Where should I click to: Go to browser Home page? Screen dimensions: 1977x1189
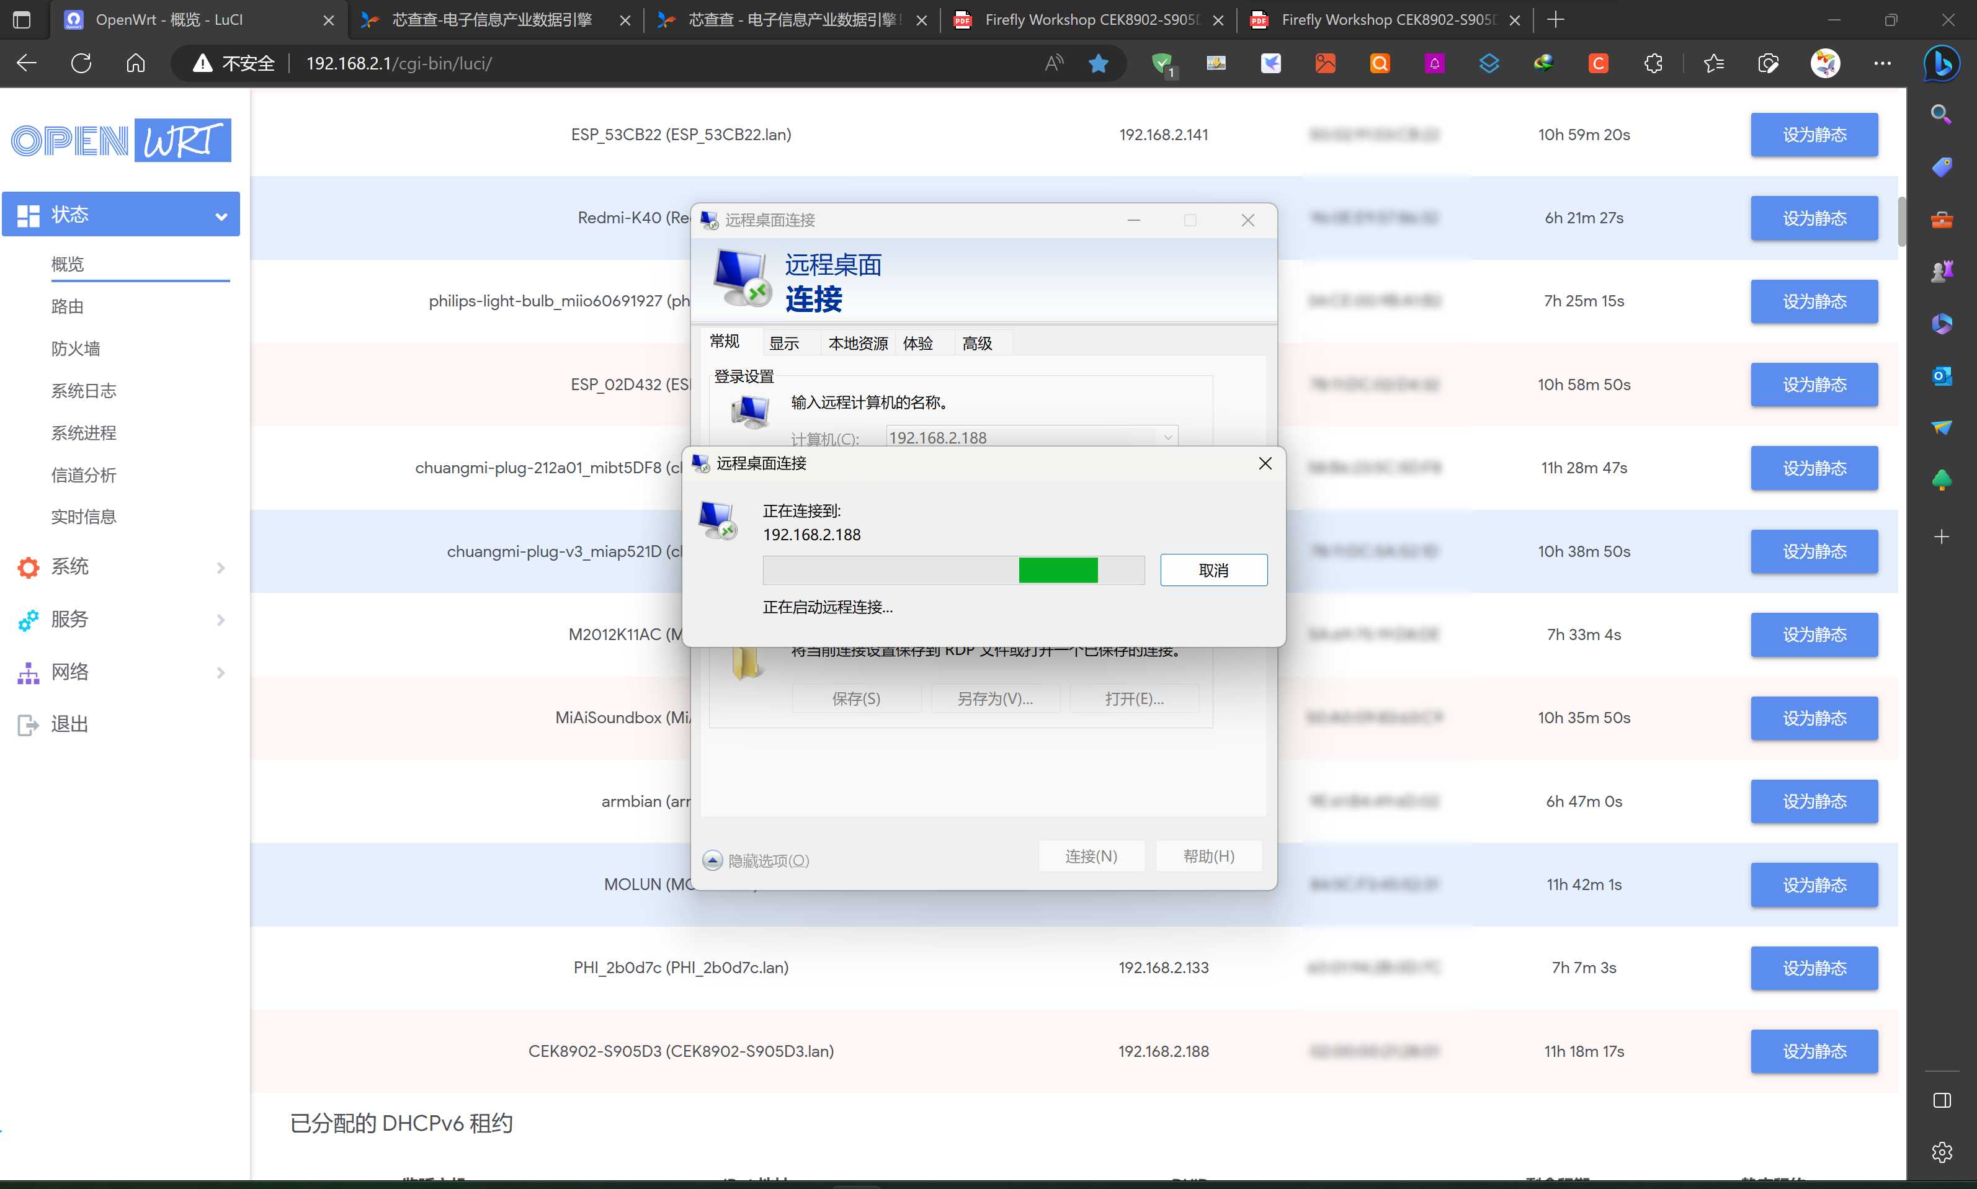(135, 63)
